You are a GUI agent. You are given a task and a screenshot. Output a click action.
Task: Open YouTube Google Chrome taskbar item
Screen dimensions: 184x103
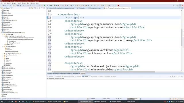39,102
